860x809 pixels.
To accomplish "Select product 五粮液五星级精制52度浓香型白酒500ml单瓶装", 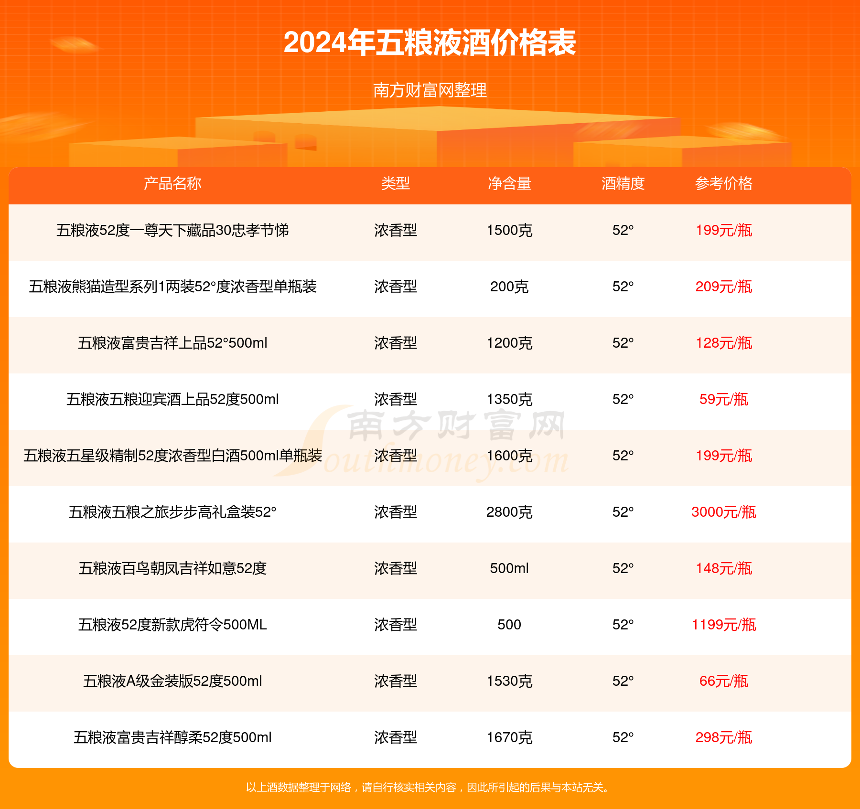I will click(x=172, y=456).
